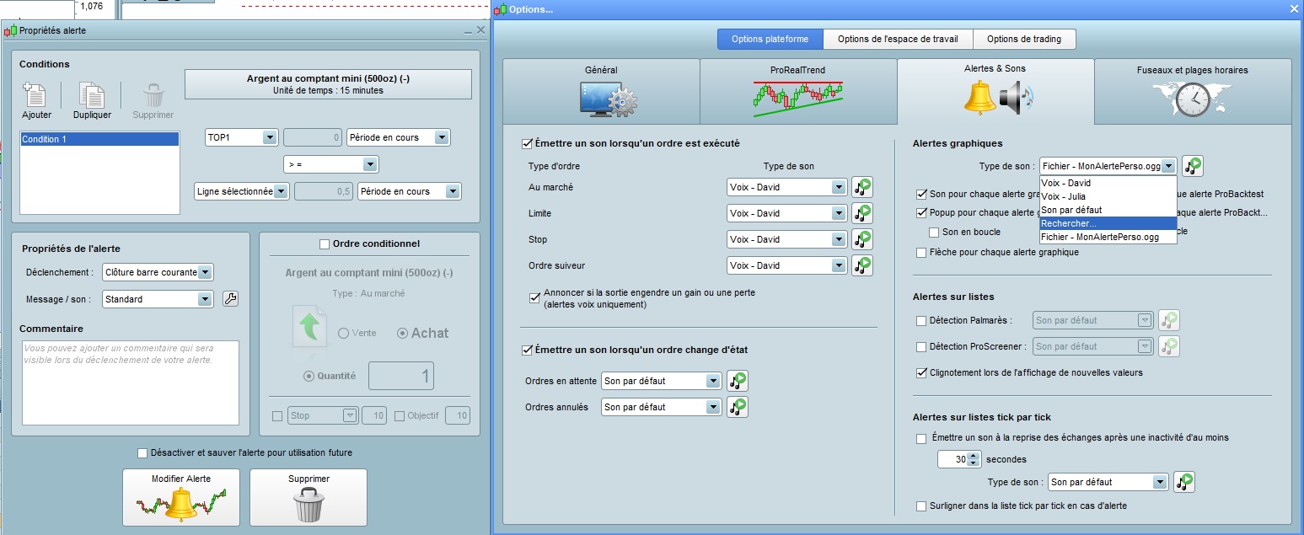
Task: Select Voix - David in sound list
Action: (x=1108, y=182)
